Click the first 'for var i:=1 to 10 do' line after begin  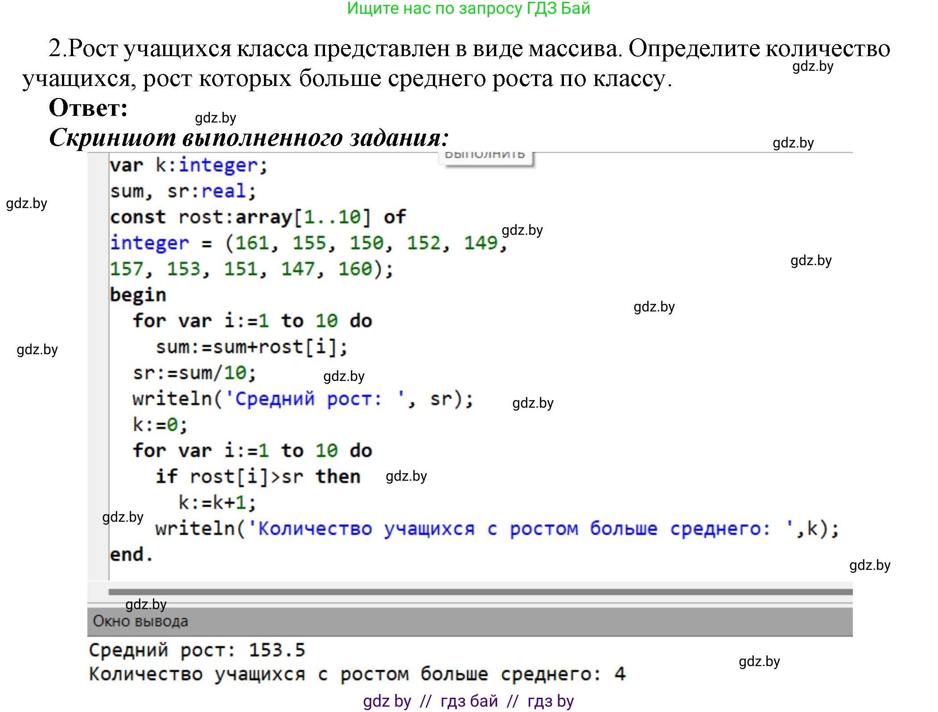click(252, 321)
